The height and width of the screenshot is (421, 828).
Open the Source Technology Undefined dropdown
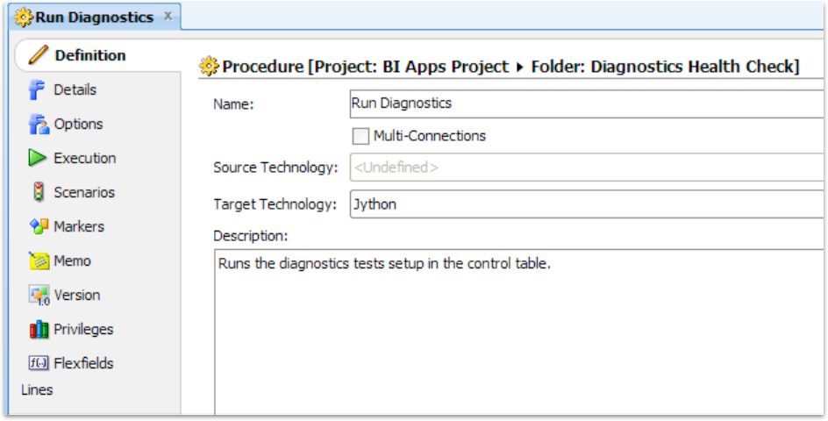tap(587, 168)
